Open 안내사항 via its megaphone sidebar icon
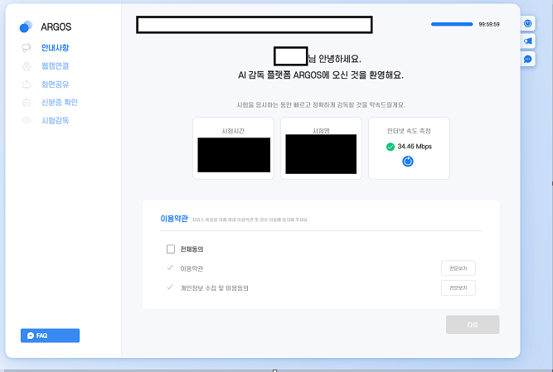Screen dimensions: 553x372 [x=27, y=47]
